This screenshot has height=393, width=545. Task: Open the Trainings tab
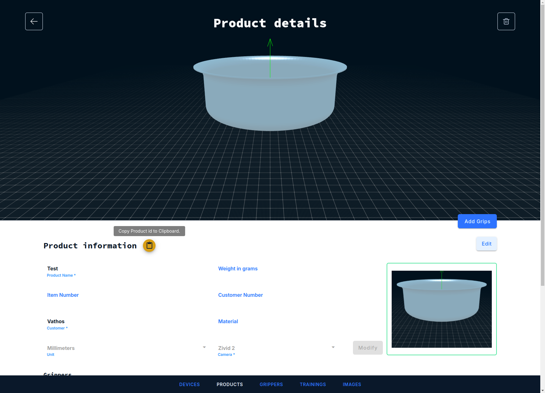(x=313, y=385)
